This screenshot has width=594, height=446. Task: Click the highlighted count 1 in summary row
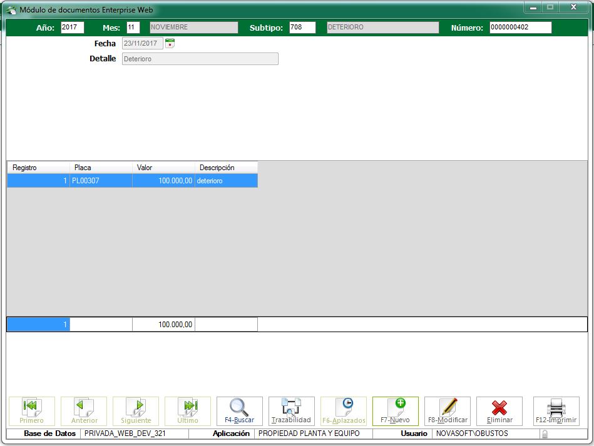38,325
